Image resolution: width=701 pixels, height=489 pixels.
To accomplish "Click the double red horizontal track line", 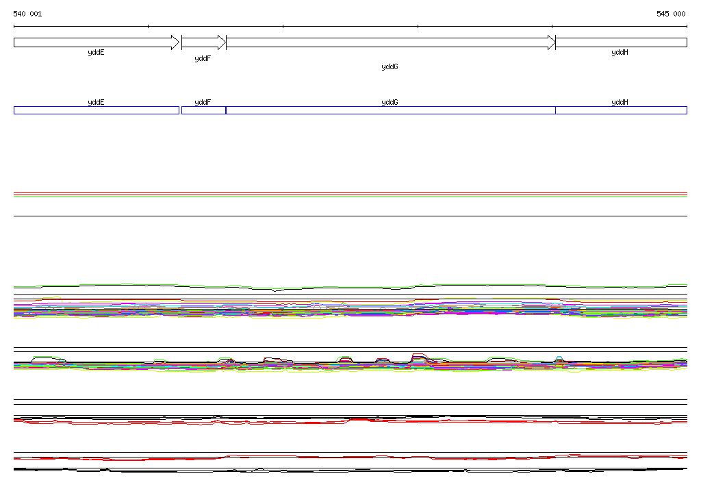I will tap(350, 195).
